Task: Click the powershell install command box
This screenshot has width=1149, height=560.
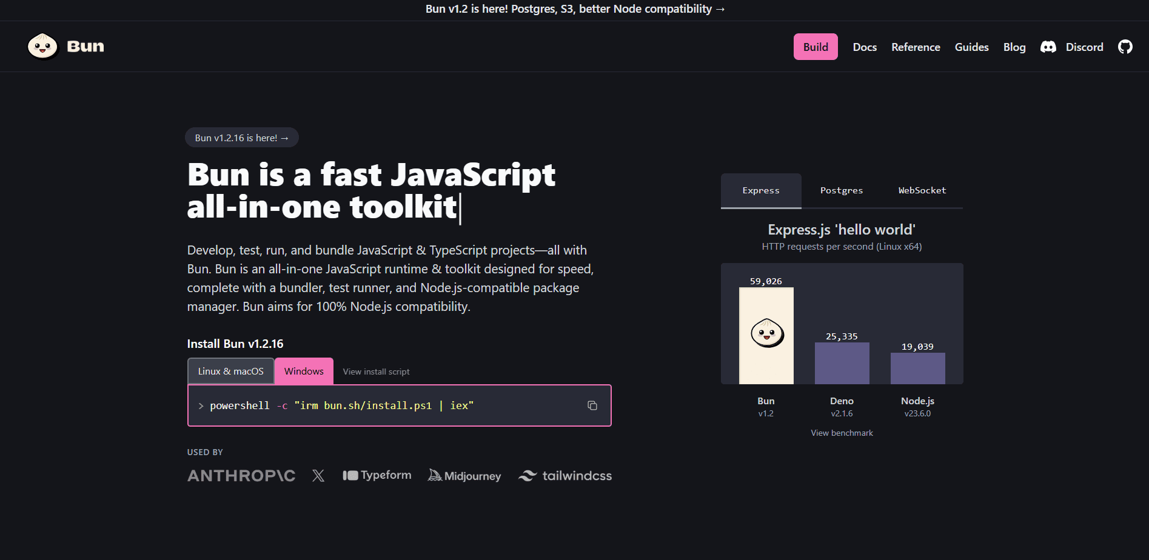Action: pos(399,405)
